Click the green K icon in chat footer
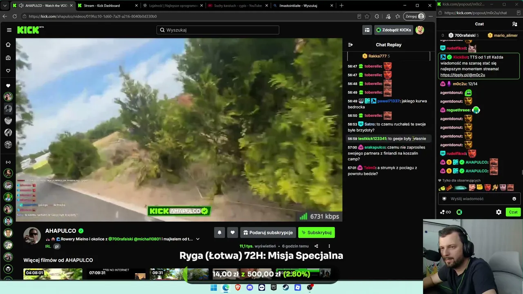 pos(459,212)
